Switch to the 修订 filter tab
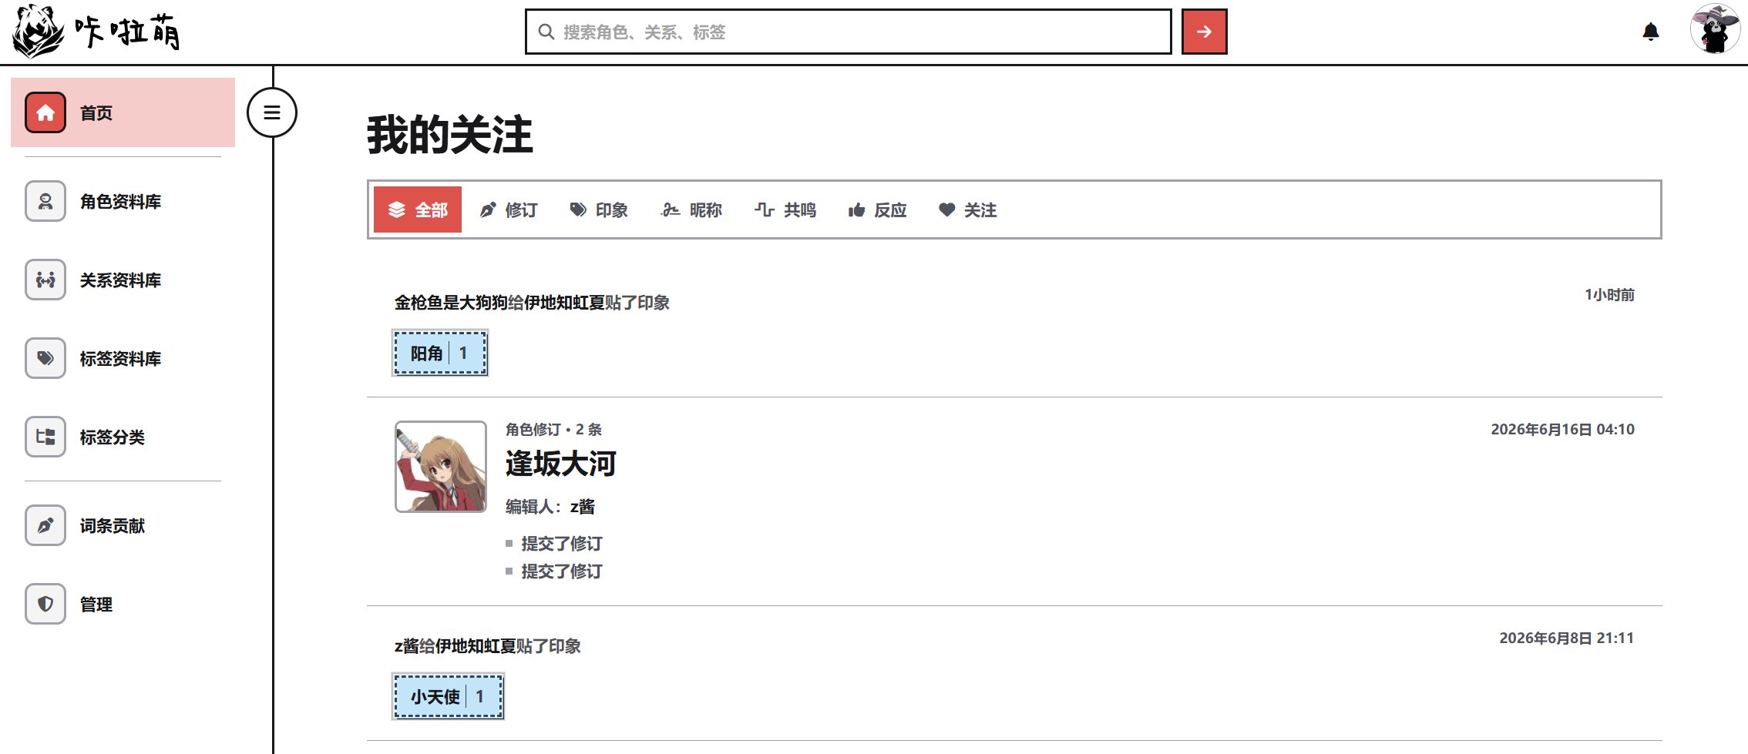The height and width of the screenshot is (754, 1748). 509,209
